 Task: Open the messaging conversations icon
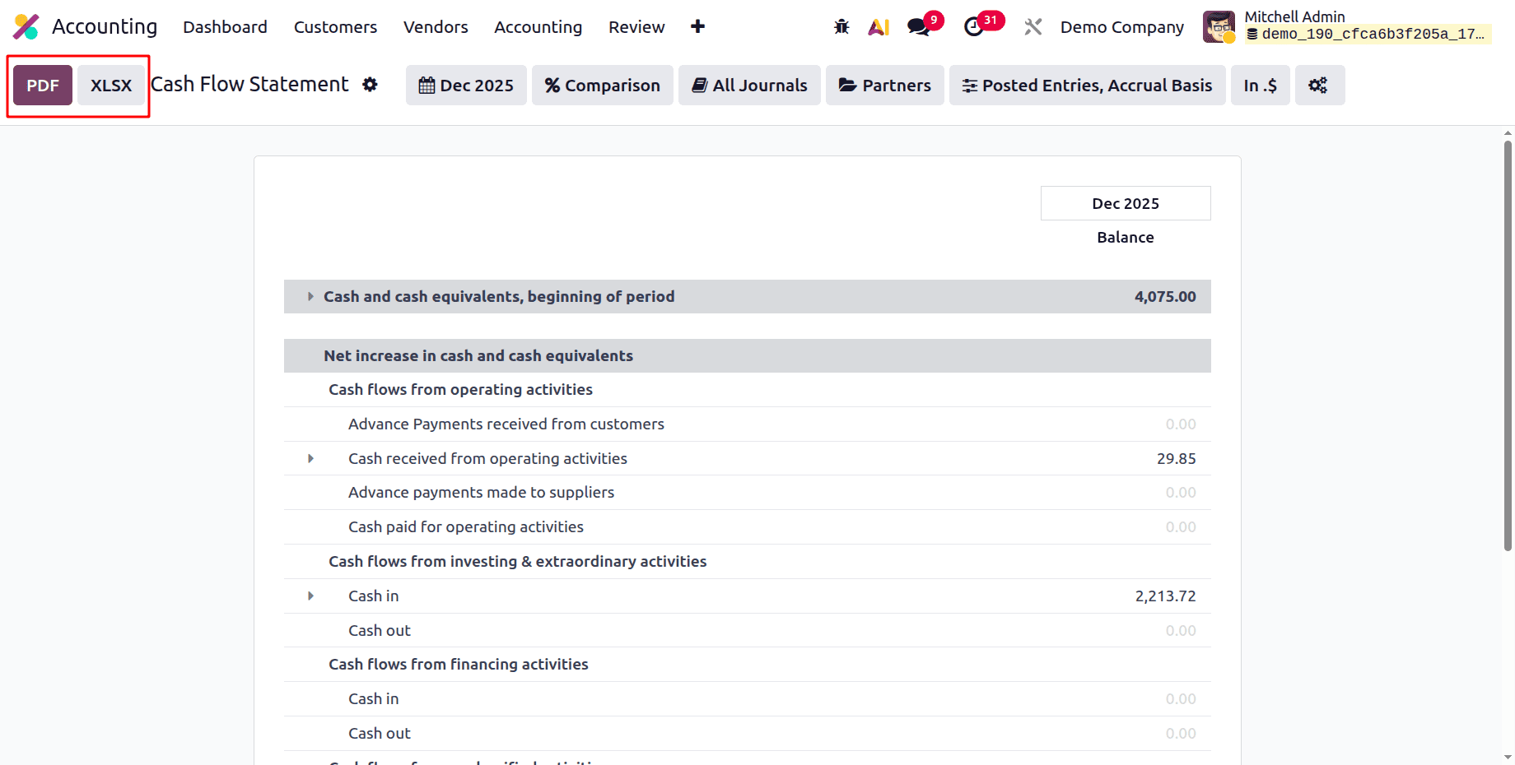[x=917, y=26]
